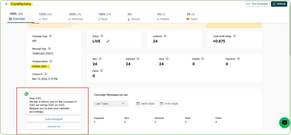
Task: Open the end date picker 31/01/2025
Action: [169, 104]
